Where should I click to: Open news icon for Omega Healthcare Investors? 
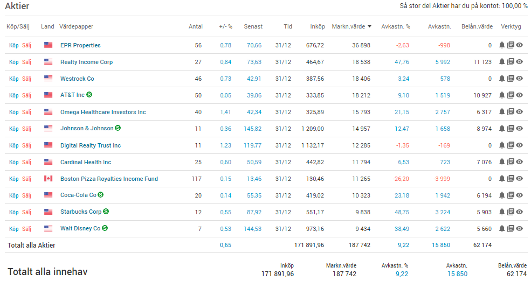(511, 111)
